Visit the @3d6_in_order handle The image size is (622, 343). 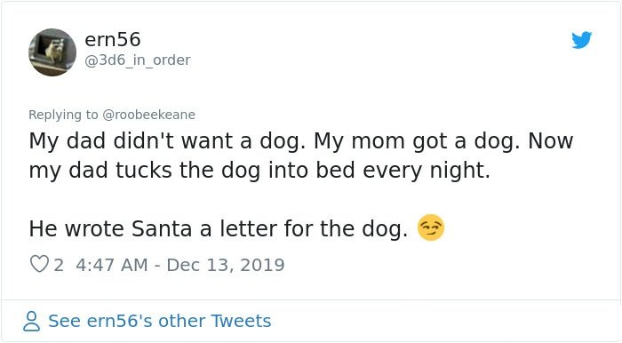(x=138, y=60)
